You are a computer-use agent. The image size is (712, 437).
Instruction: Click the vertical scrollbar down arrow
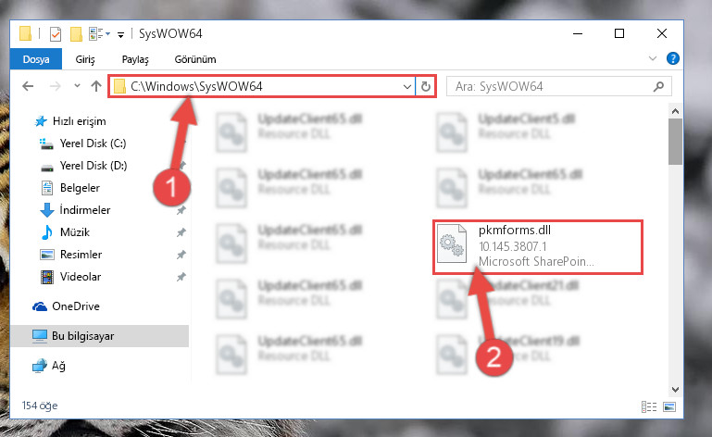[675, 389]
